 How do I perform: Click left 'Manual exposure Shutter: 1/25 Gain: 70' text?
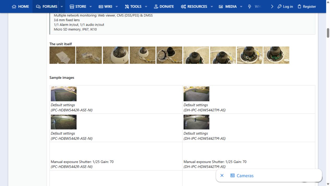(x=82, y=162)
